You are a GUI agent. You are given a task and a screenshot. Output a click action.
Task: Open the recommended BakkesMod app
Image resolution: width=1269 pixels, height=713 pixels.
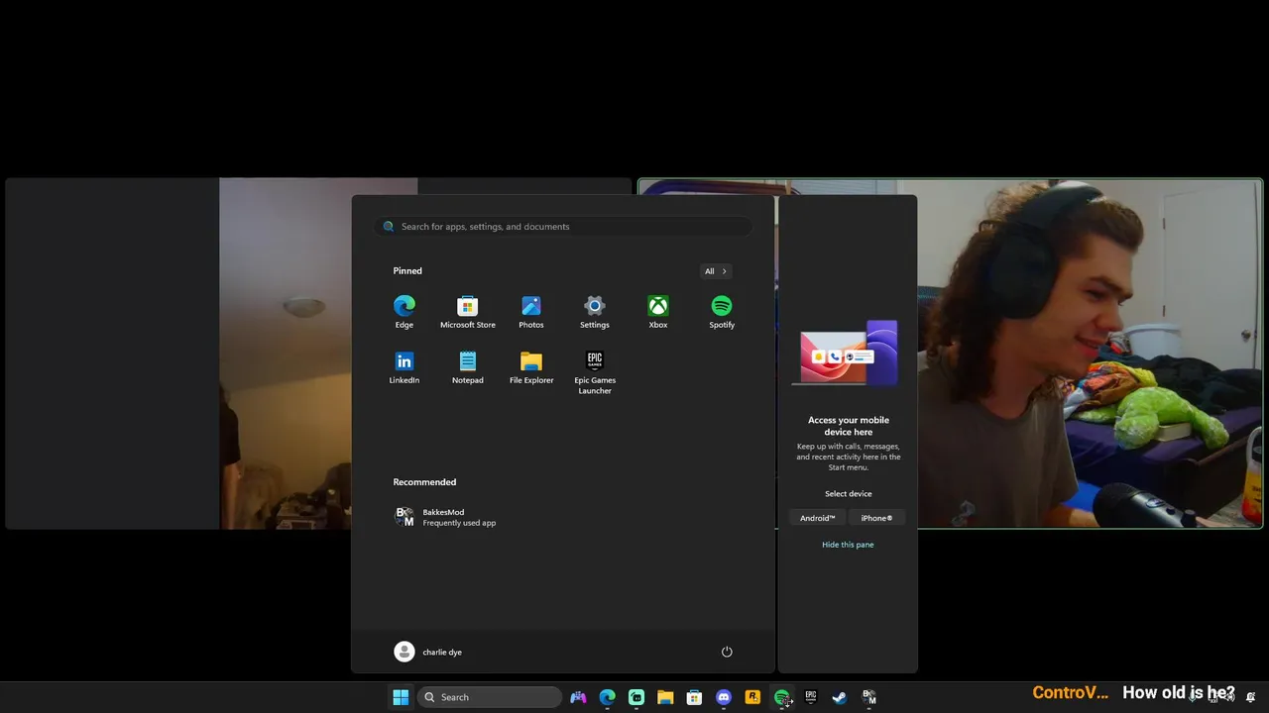[445, 517]
